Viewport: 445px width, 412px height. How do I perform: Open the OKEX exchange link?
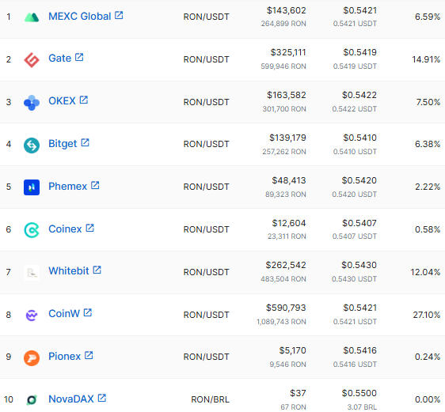coord(62,101)
